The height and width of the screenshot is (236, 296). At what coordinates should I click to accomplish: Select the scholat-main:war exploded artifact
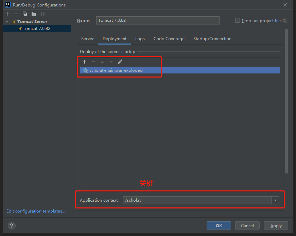pos(180,70)
